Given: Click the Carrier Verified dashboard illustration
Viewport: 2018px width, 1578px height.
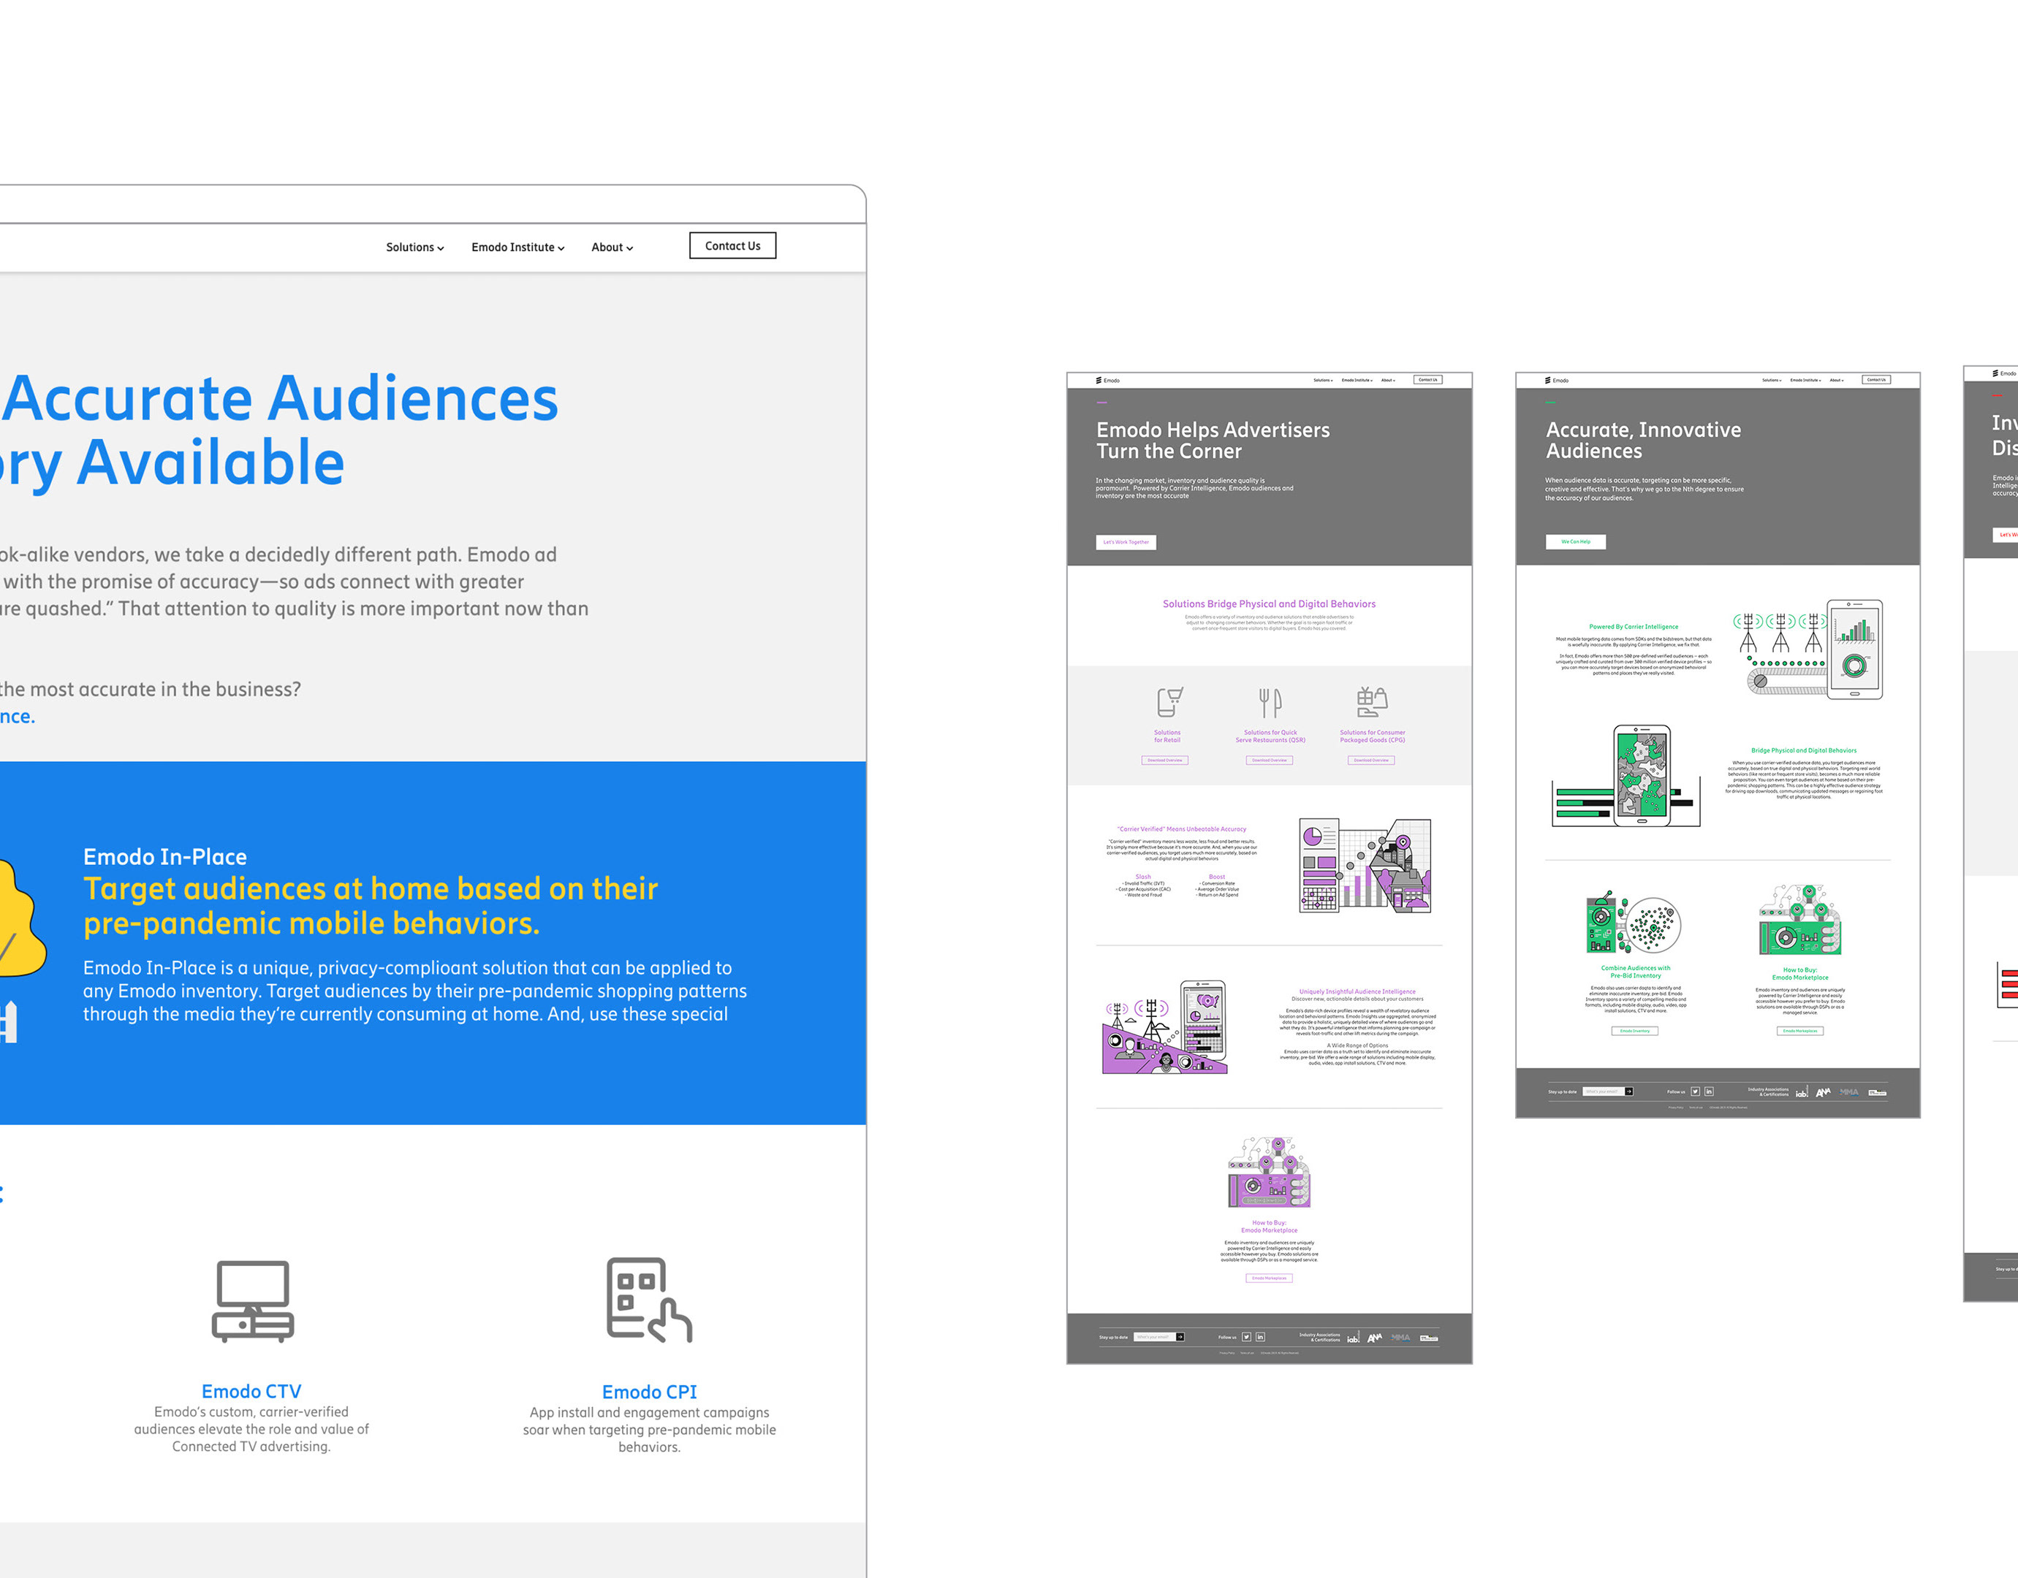Looking at the screenshot, I should point(1365,866).
